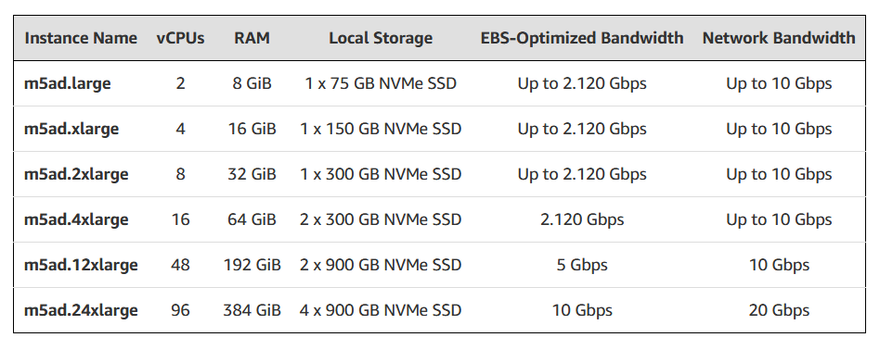Viewport: 880px width, 350px height.
Task: Select the m5ad.24xlarge instance name
Action: pyautogui.click(x=81, y=310)
